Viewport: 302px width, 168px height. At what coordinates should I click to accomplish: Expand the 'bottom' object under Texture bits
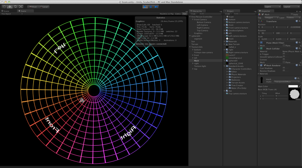point(193,50)
